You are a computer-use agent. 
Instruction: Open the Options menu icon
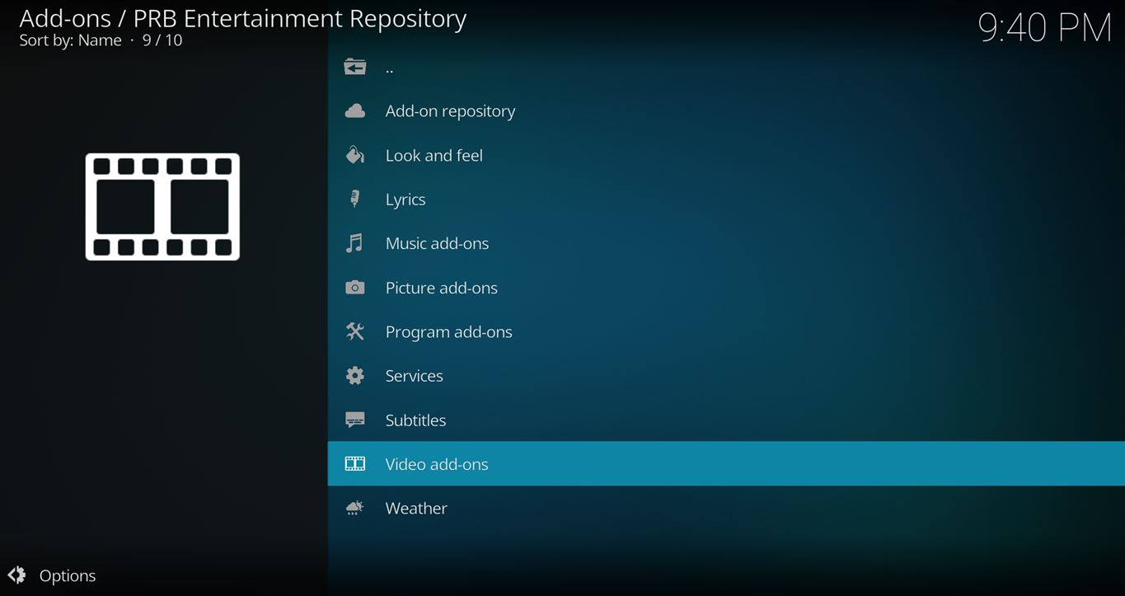[x=16, y=575]
